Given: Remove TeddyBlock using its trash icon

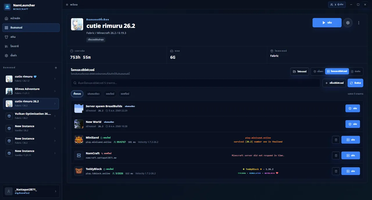Looking at the screenshot, I should tap(336, 171).
